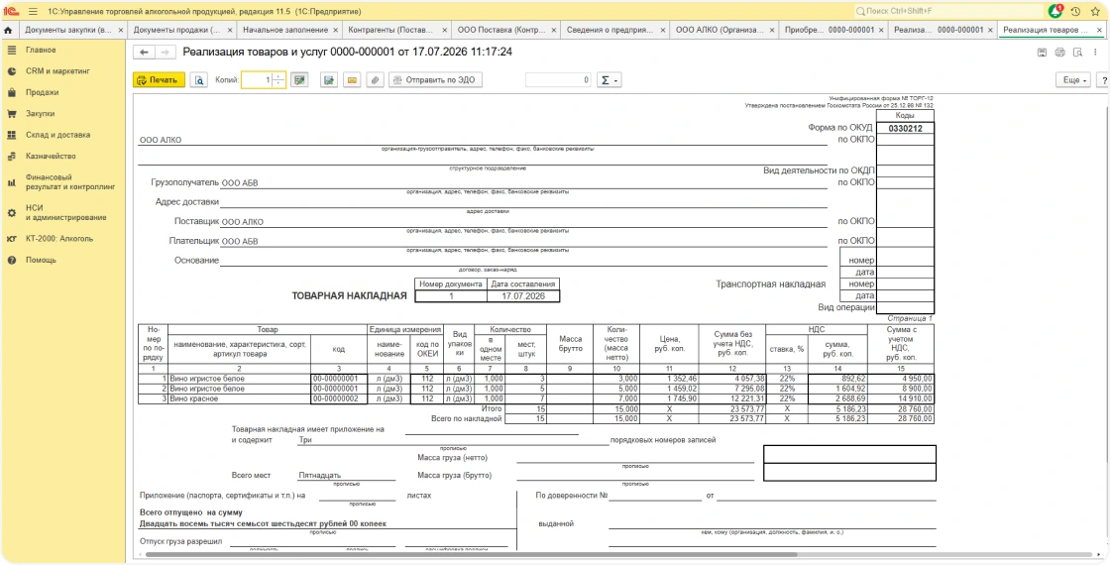1110x565 pixels.
Task: Click the date cell 17.07.2026
Action: click(523, 296)
